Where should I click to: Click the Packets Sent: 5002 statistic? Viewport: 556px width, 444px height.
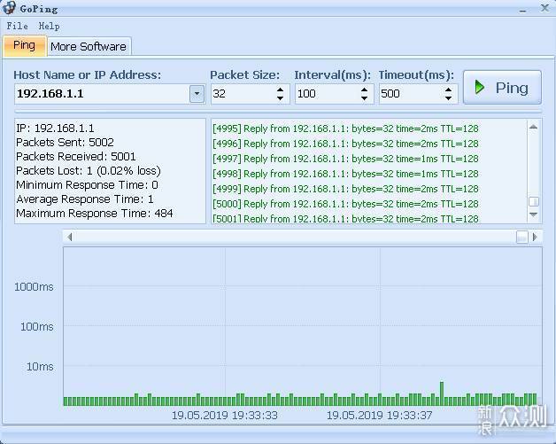tap(65, 143)
